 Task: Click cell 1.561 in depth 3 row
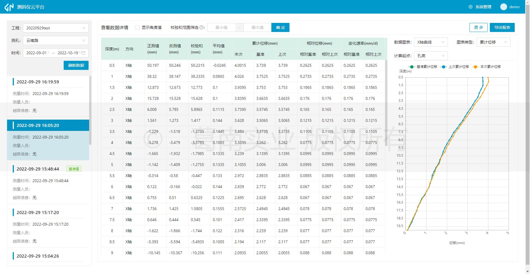pos(152,120)
